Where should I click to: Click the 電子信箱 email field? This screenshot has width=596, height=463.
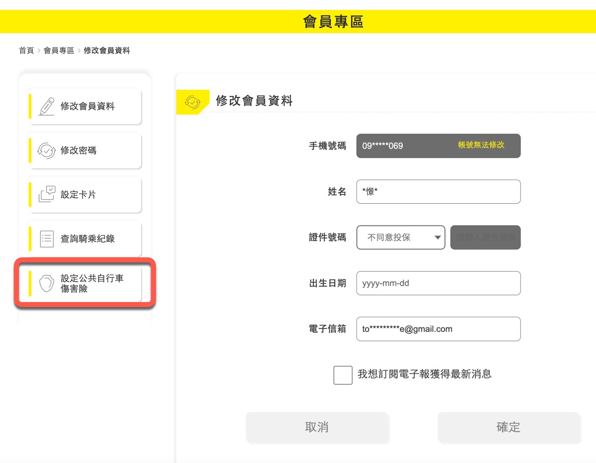pyautogui.click(x=438, y=329)
